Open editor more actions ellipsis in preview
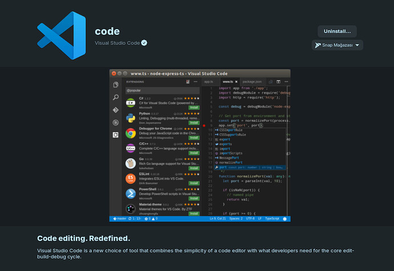Screen dimensions: 394x271 [286, 81]
